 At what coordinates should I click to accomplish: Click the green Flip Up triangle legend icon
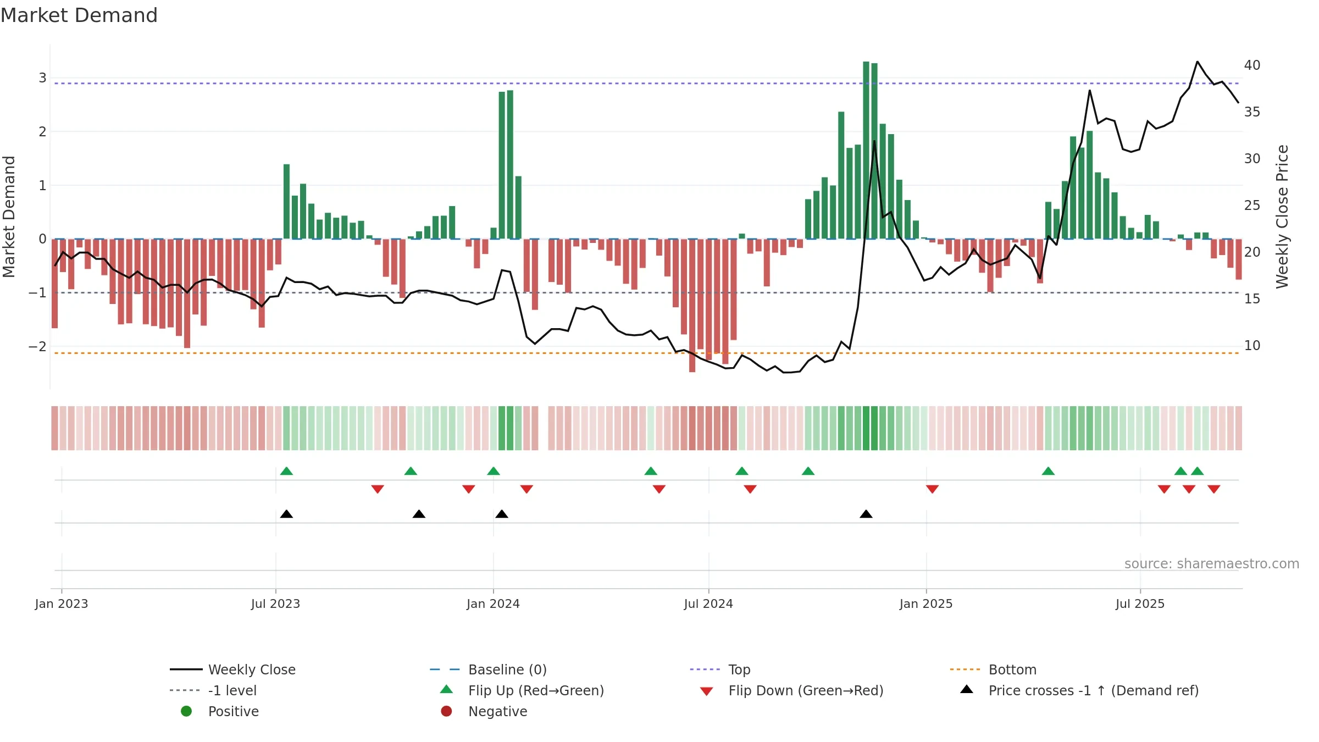[447, 689]
